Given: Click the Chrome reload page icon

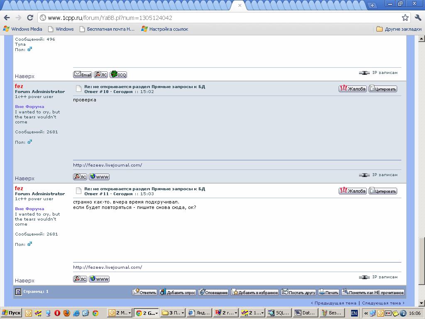Looking at the screenshot, I should coord(30,17).
